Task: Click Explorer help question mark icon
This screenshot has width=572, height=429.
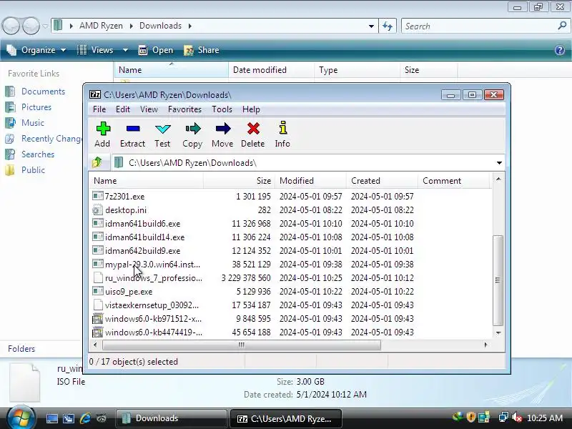Action: coord(560,50)
